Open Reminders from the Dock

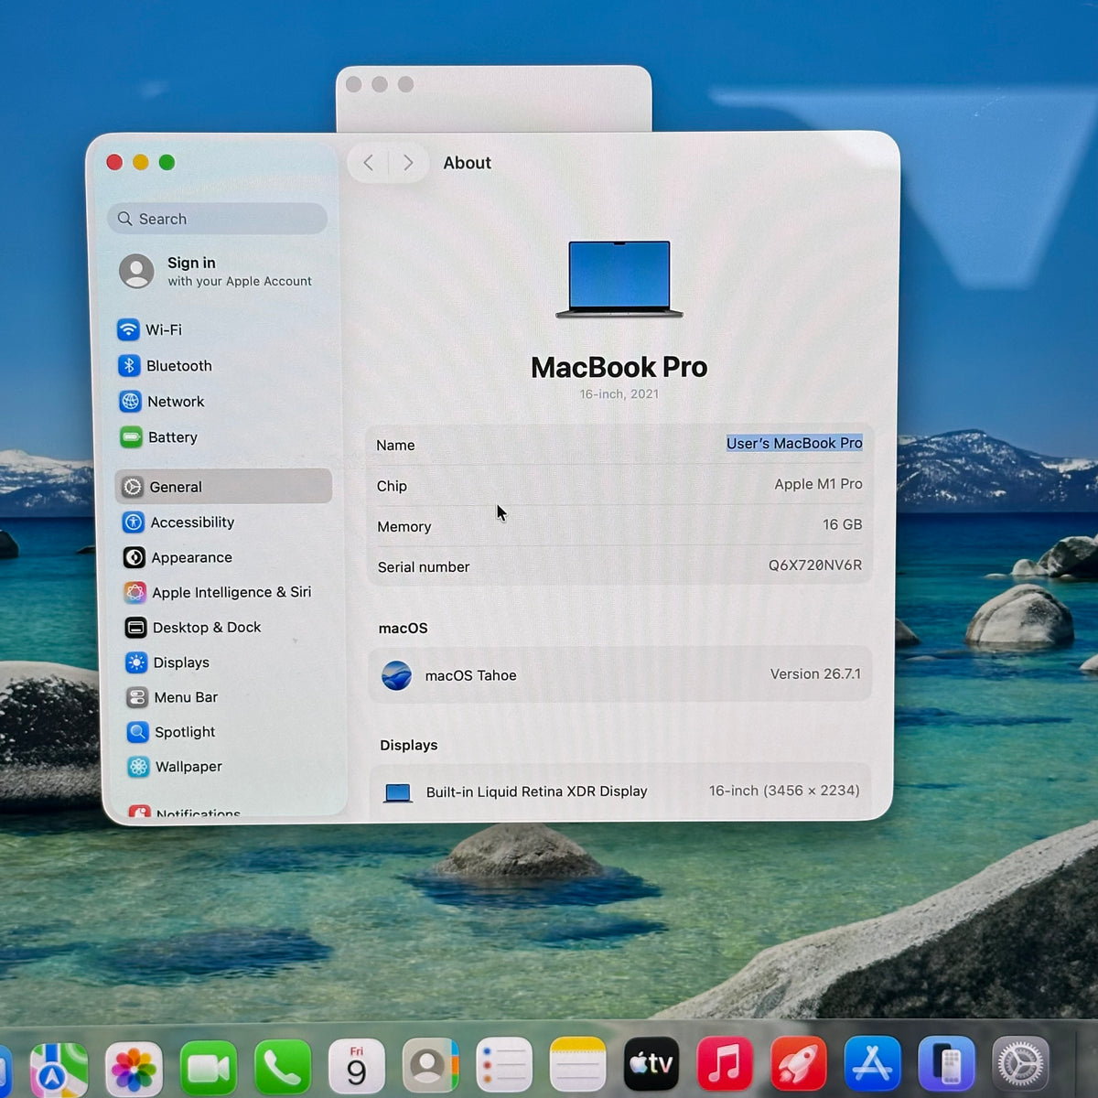(504, 1065)
